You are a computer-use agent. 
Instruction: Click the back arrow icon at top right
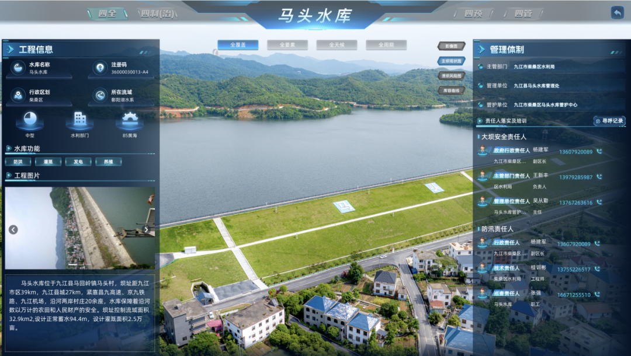click(617, 13)
